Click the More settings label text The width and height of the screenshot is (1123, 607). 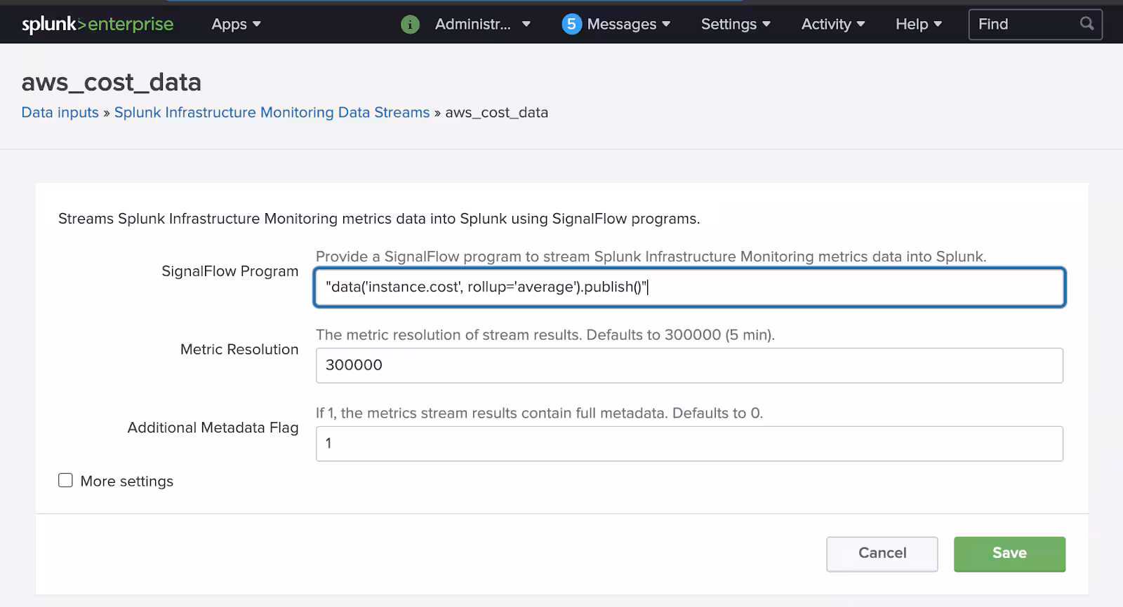pyautogui.click(x=126, y=482)
